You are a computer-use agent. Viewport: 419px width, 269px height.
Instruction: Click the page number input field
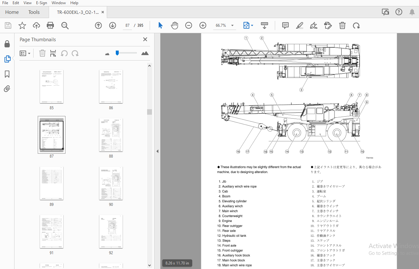click(x=127, y=25)
